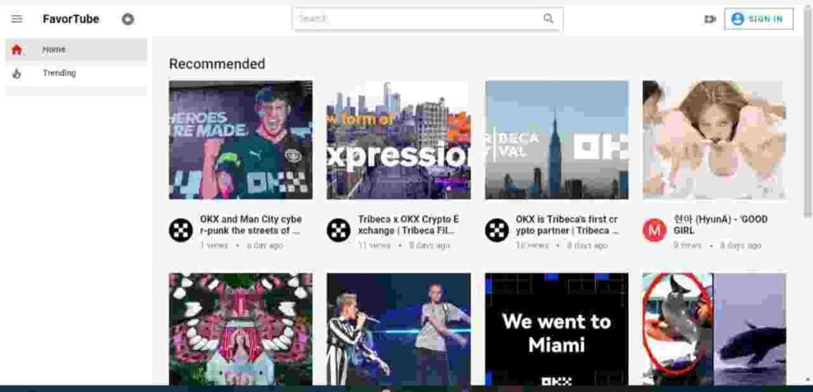Click the account avatar icon in SIGN IN
This screenshot has width=813, height=392.
738,19
